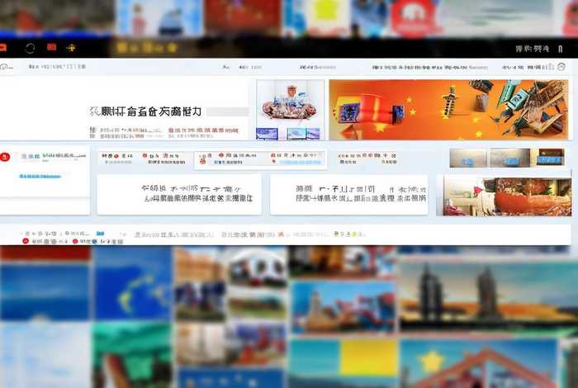
Task: Open the blue underlined link in the left card
Action: pos(40,177)
